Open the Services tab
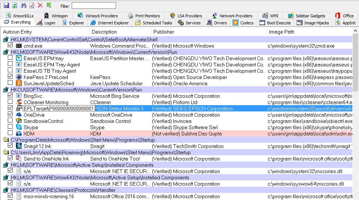This screenshot has width=359, height=200. (189, 23)
